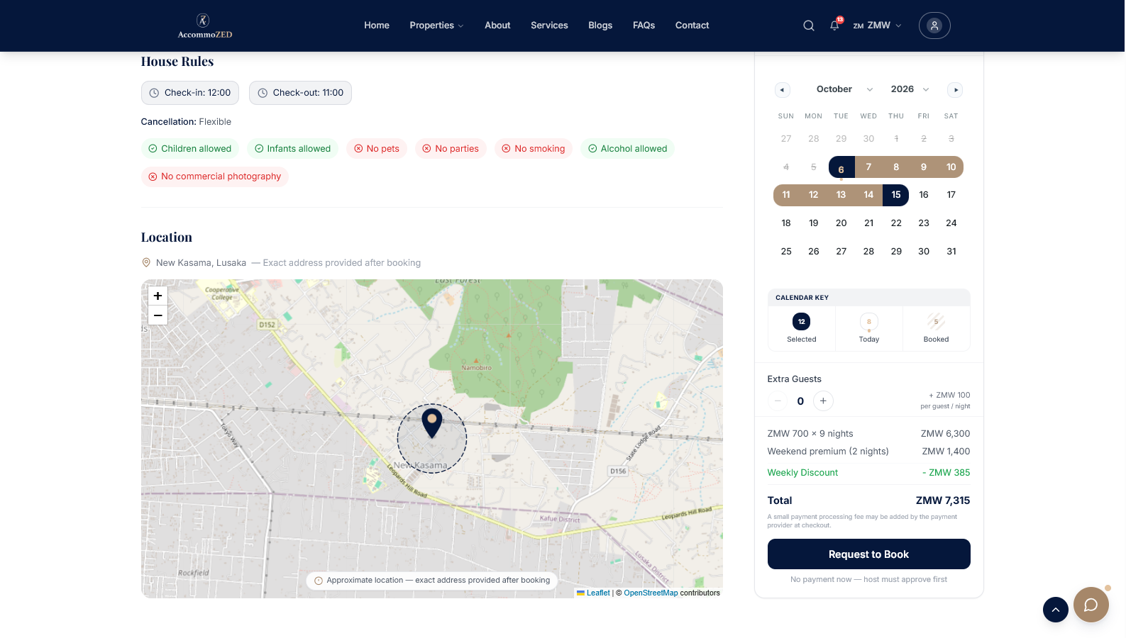Click the No smoking rule tag
Screen dimensions: 1126x638
pos(534,149)
